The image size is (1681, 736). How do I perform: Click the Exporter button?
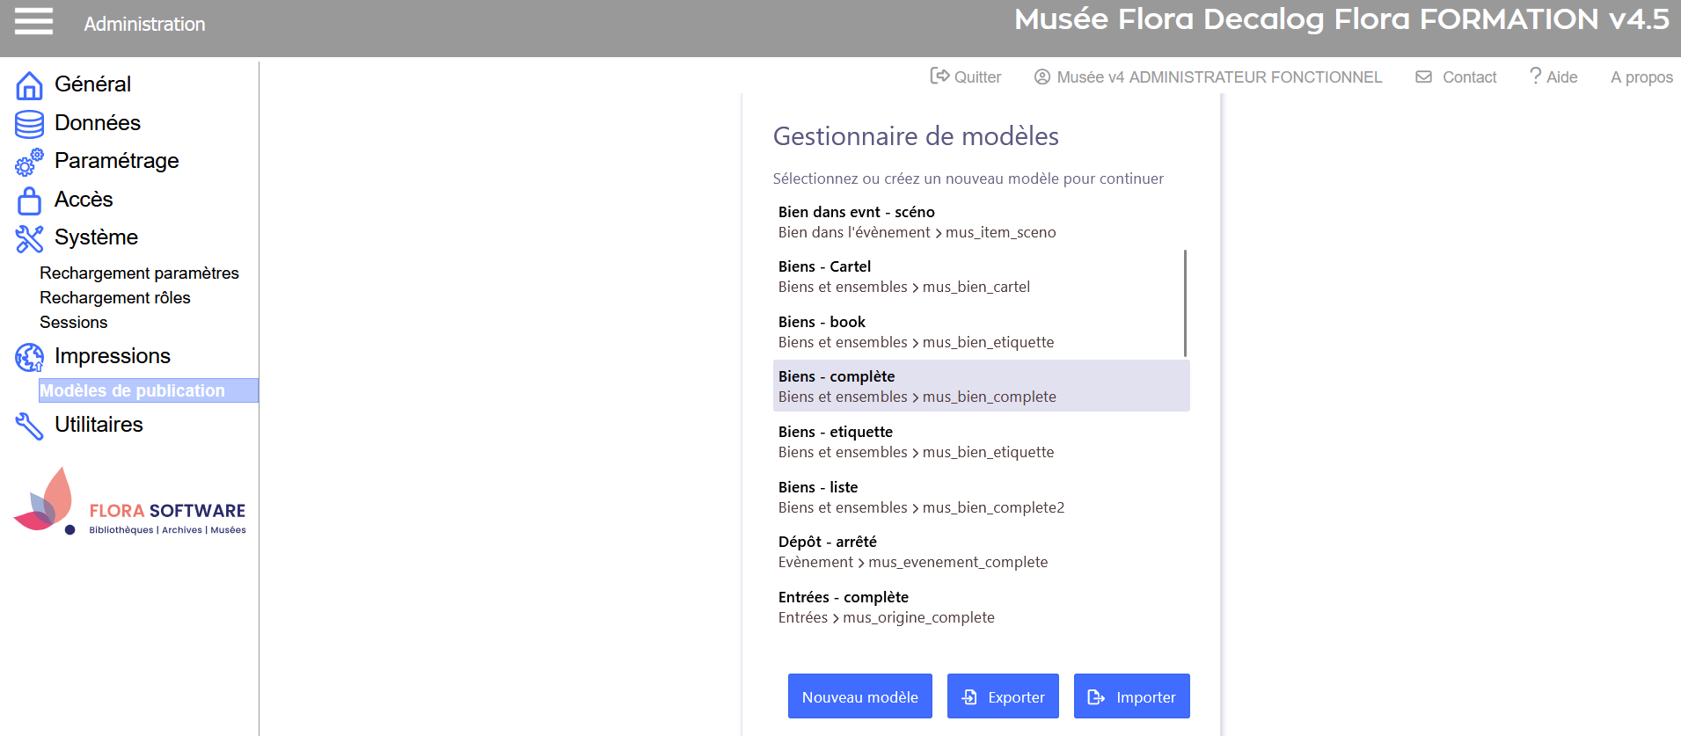[x=1003, y=696]
